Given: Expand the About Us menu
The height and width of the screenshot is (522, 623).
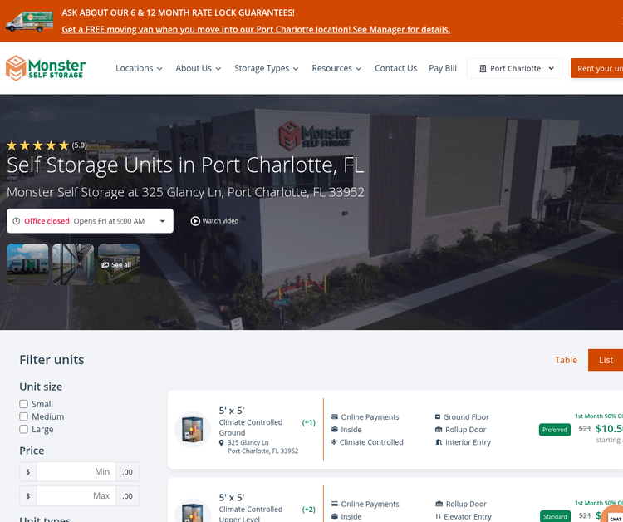Looking at the screenshot, I should pyautogui.click(x=199, y=68).
